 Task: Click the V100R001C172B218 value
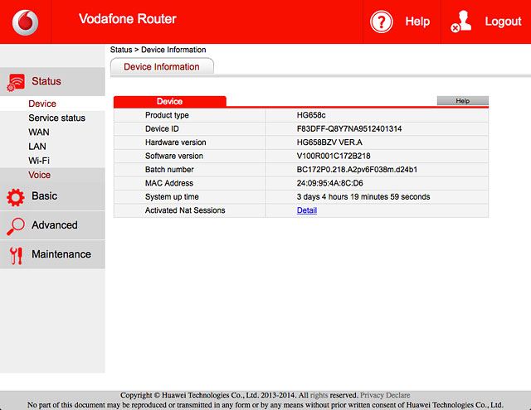(334, 156)
